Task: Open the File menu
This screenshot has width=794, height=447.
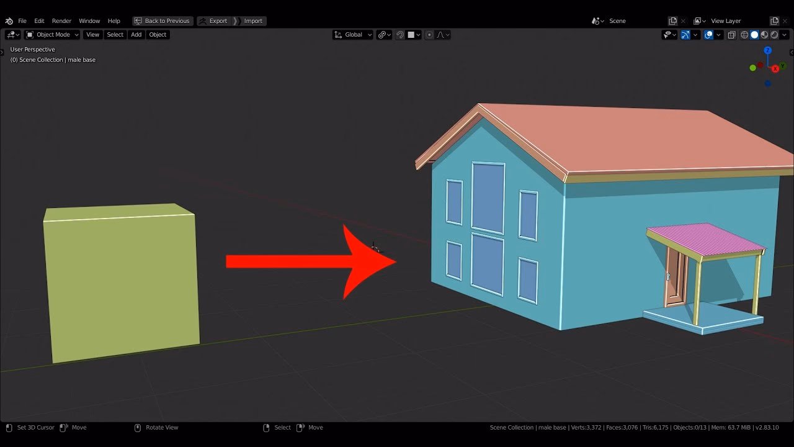Action: (22, 21)
